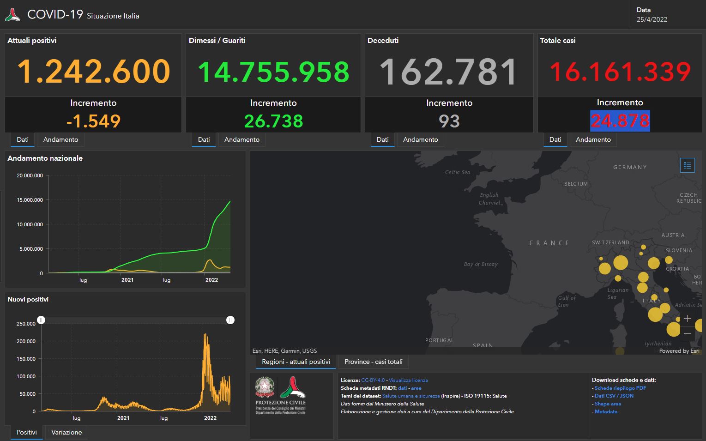706x441 pixels.
Task: Zoom out on the map
Action: (x=687, y=333)
